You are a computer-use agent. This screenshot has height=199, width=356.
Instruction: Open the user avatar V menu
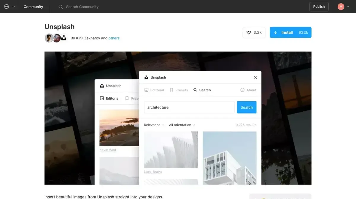pos(341,7)
